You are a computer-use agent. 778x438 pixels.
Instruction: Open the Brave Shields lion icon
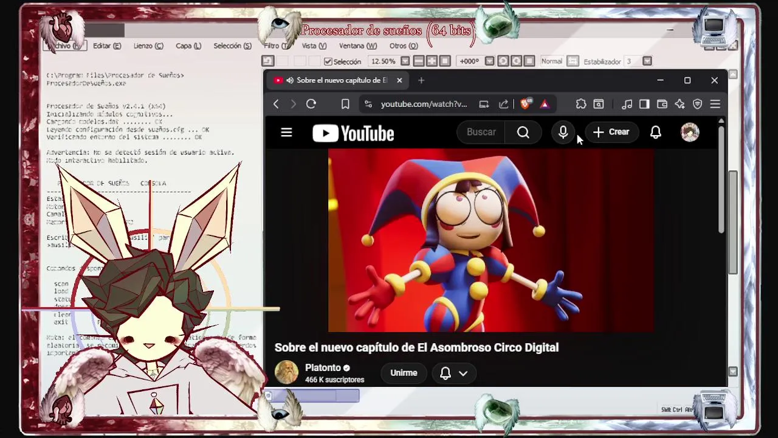tap(526, 103)
